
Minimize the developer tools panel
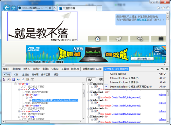(158, 69)
